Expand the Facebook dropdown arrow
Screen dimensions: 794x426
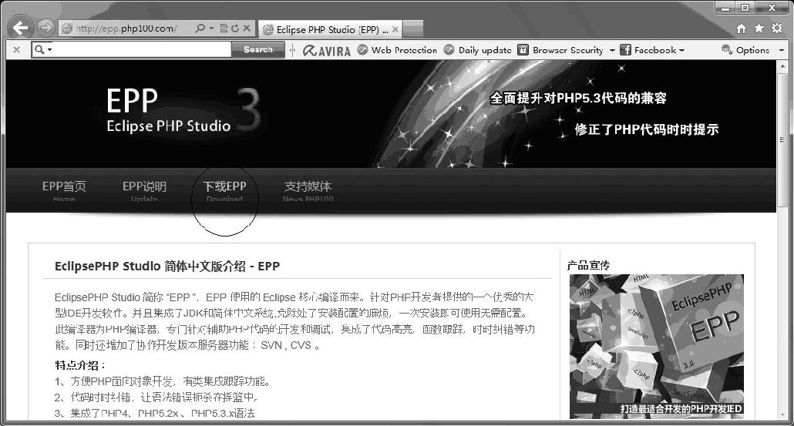tap(681, 50)
